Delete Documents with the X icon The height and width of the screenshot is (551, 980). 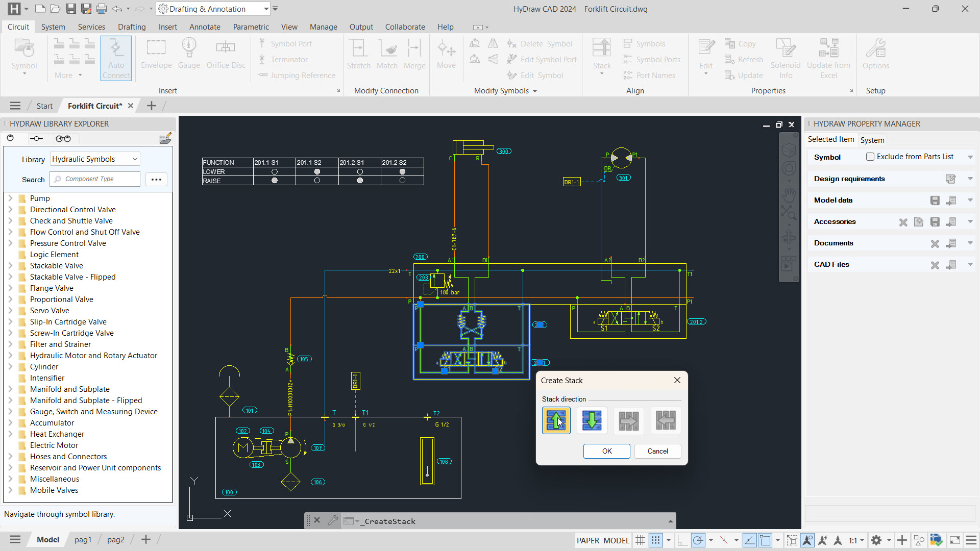(935, 243)
